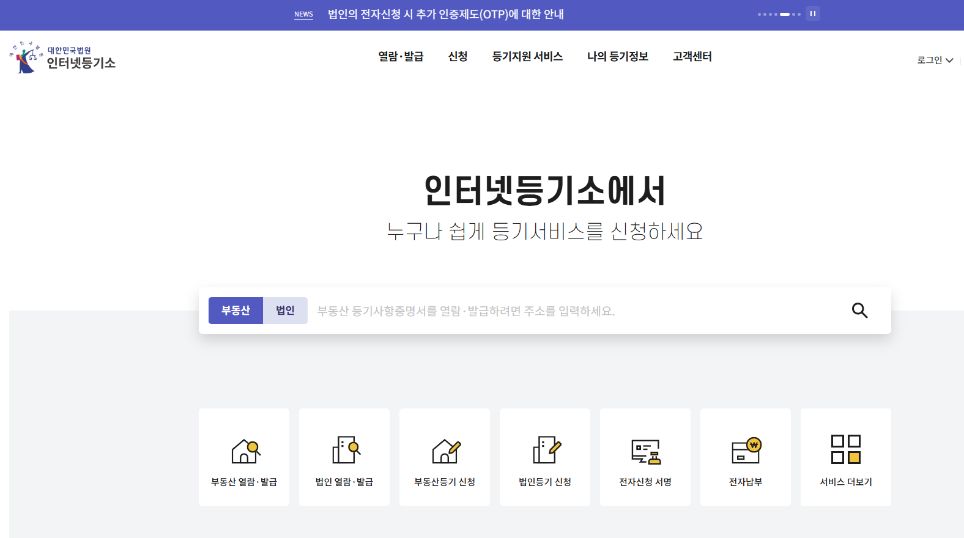
Task: Open the 열람·발급 menu
Action: [401, 56]
